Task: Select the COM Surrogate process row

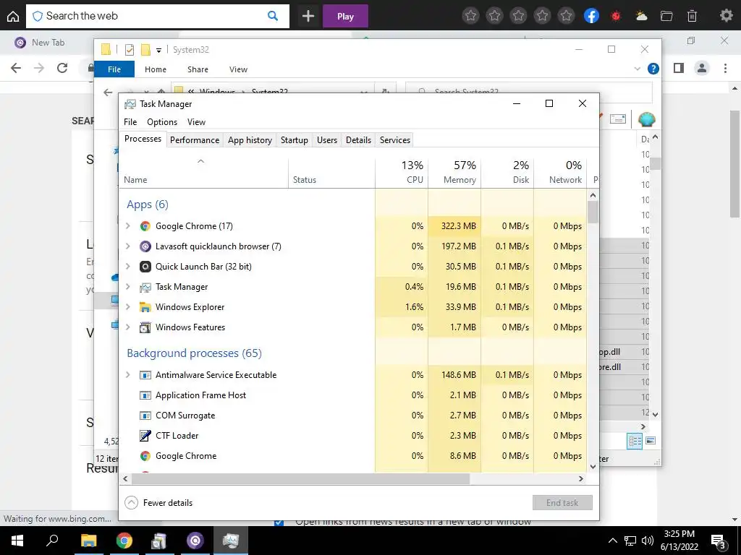Action: 352,416
